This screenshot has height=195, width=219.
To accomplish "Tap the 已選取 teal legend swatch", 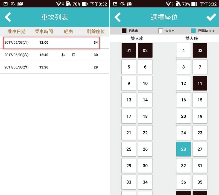I will click(x=193, y=31).
